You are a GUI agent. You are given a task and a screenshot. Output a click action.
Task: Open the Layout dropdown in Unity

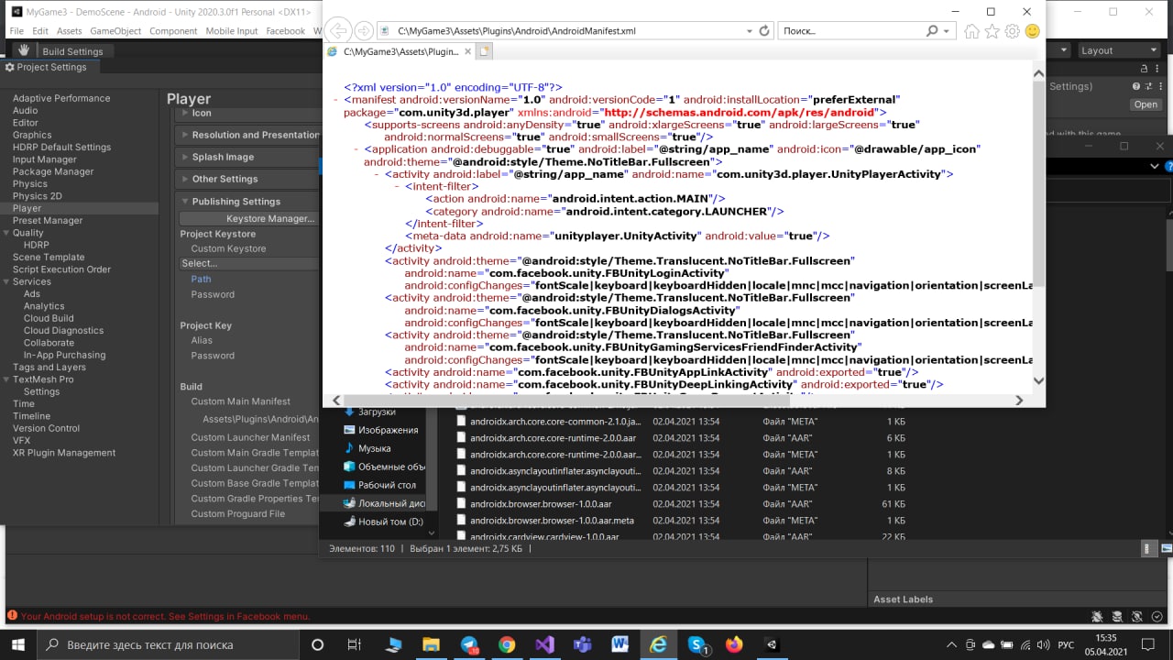pyautogui.click(x=1118, y=50)
